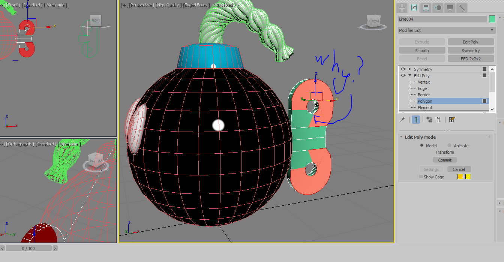Open the Modifier List dropdown
Screen dimensions: 504x262
point(447,30)
